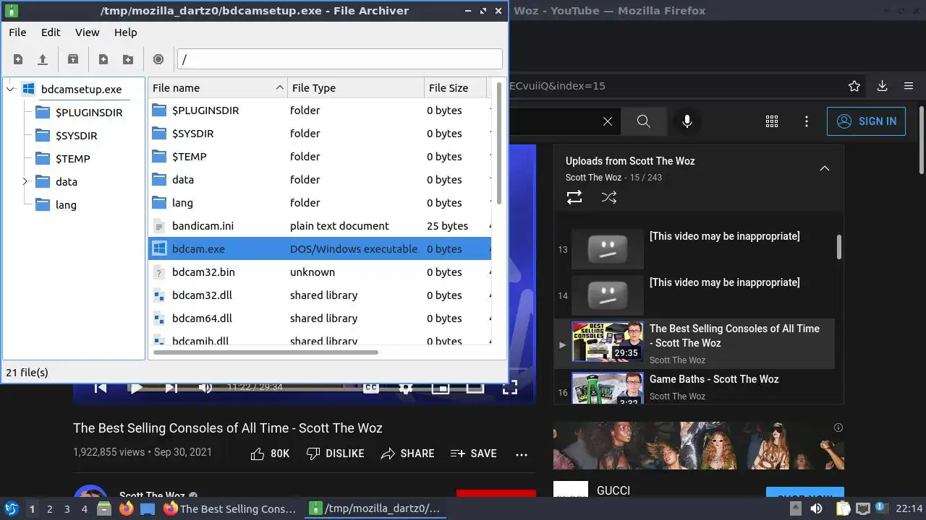
Task: Click the round stop icon in archiver toolbar
Action: pos(158,59)
